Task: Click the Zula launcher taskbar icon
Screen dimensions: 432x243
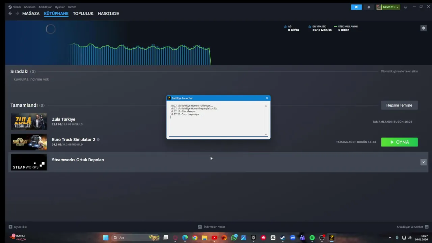Action: (331, 238)
